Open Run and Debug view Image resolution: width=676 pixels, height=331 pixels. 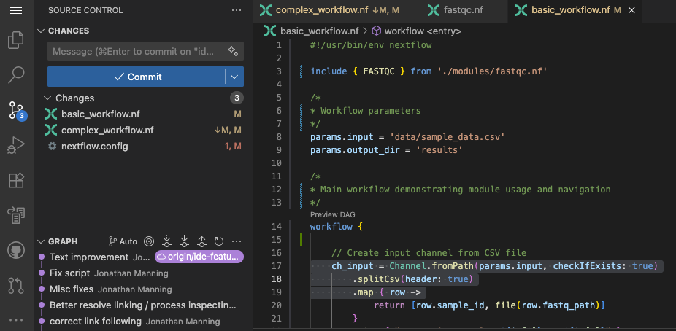(x=16, y=146)
